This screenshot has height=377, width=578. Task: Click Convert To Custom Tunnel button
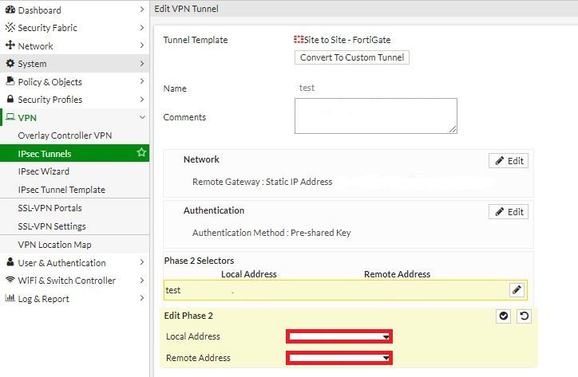click(x=352, y=57)
